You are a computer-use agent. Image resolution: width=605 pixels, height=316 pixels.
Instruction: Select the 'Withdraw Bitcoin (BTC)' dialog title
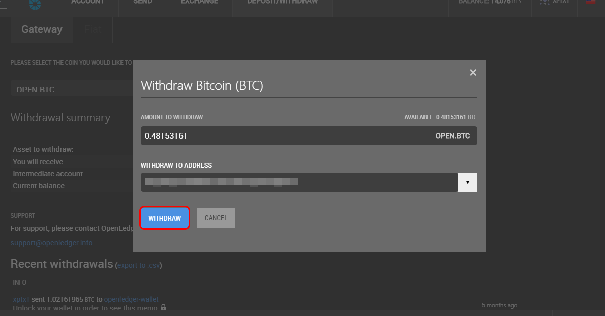tap(202, 85)
